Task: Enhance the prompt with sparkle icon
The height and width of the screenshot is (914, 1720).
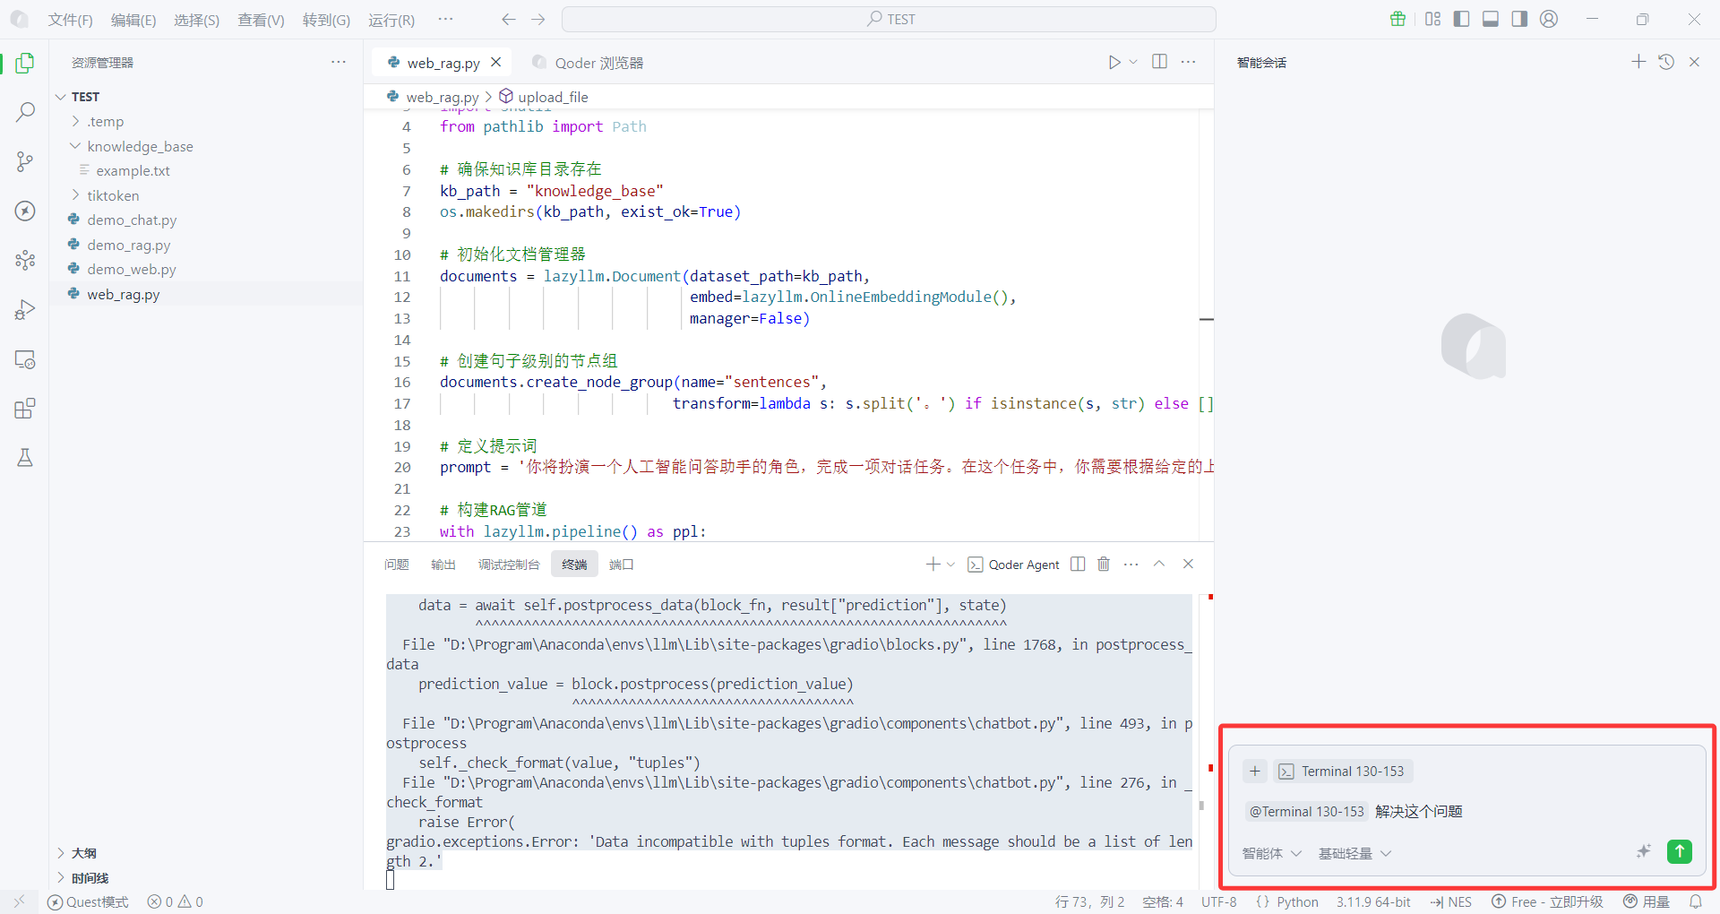Action: point(1644,851)
